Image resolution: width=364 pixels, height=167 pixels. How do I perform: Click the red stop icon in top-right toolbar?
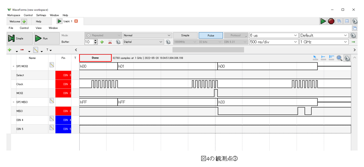(x=331, y=21)
